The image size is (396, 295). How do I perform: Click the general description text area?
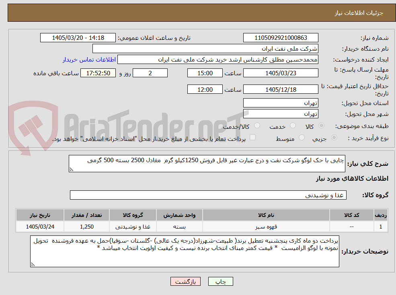207,163
